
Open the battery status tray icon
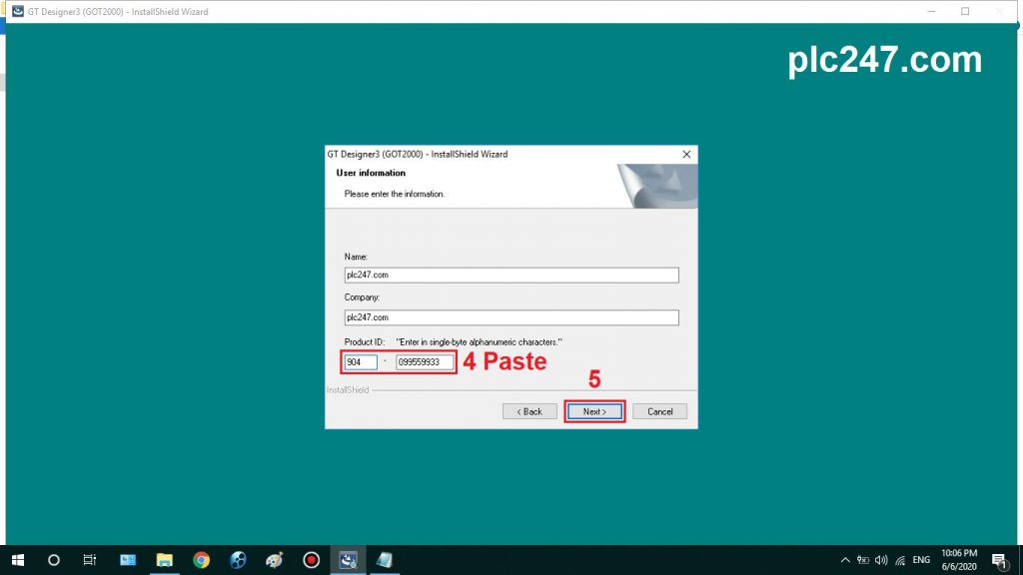[x=862, y=560]
